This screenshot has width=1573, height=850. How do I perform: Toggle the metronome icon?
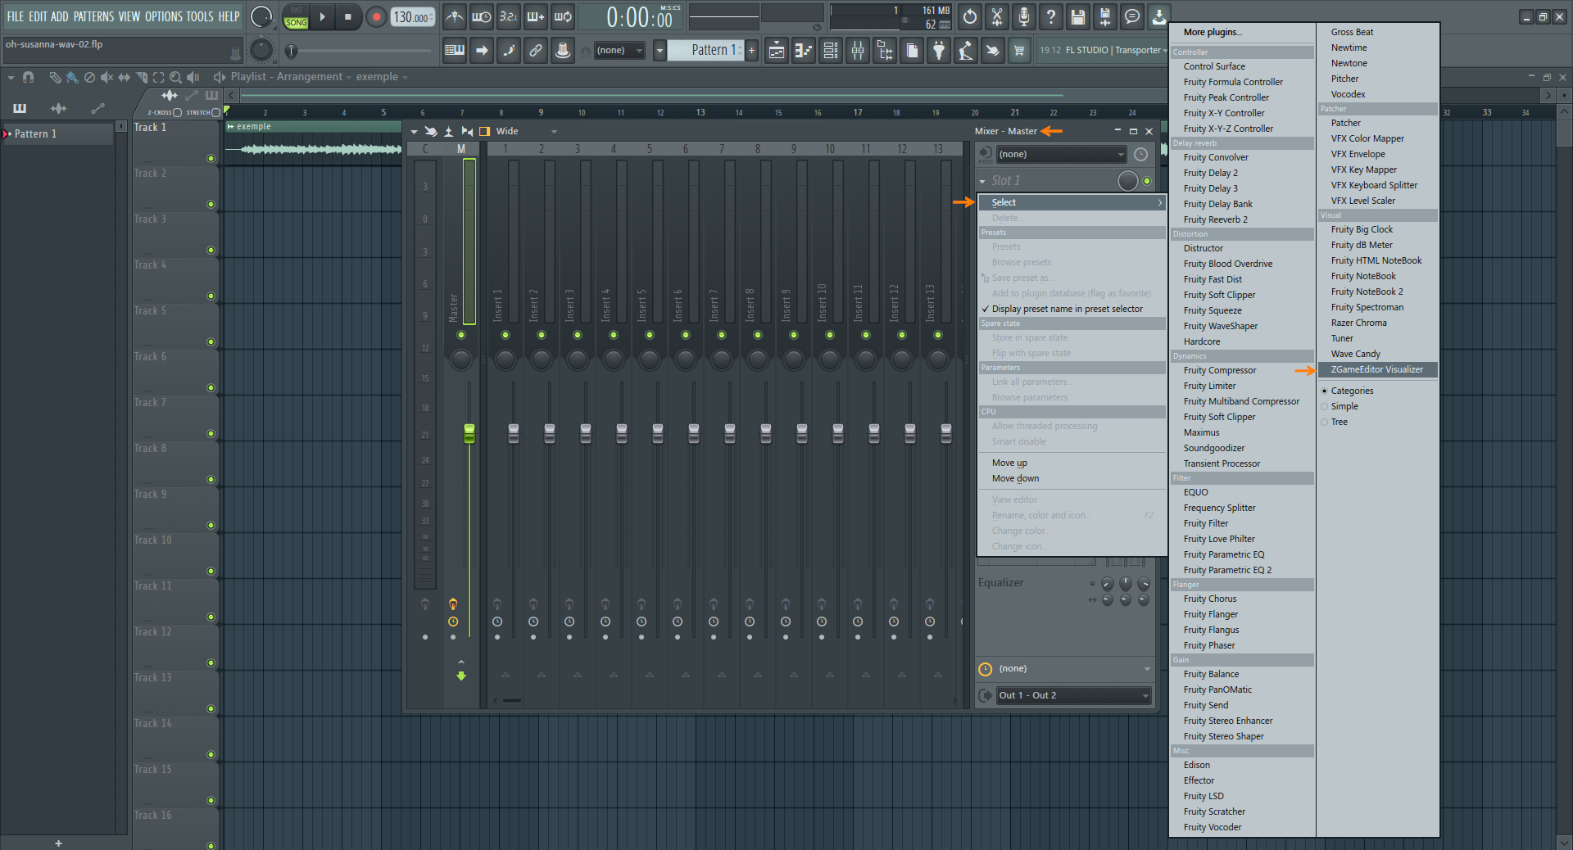pos(454,16)
